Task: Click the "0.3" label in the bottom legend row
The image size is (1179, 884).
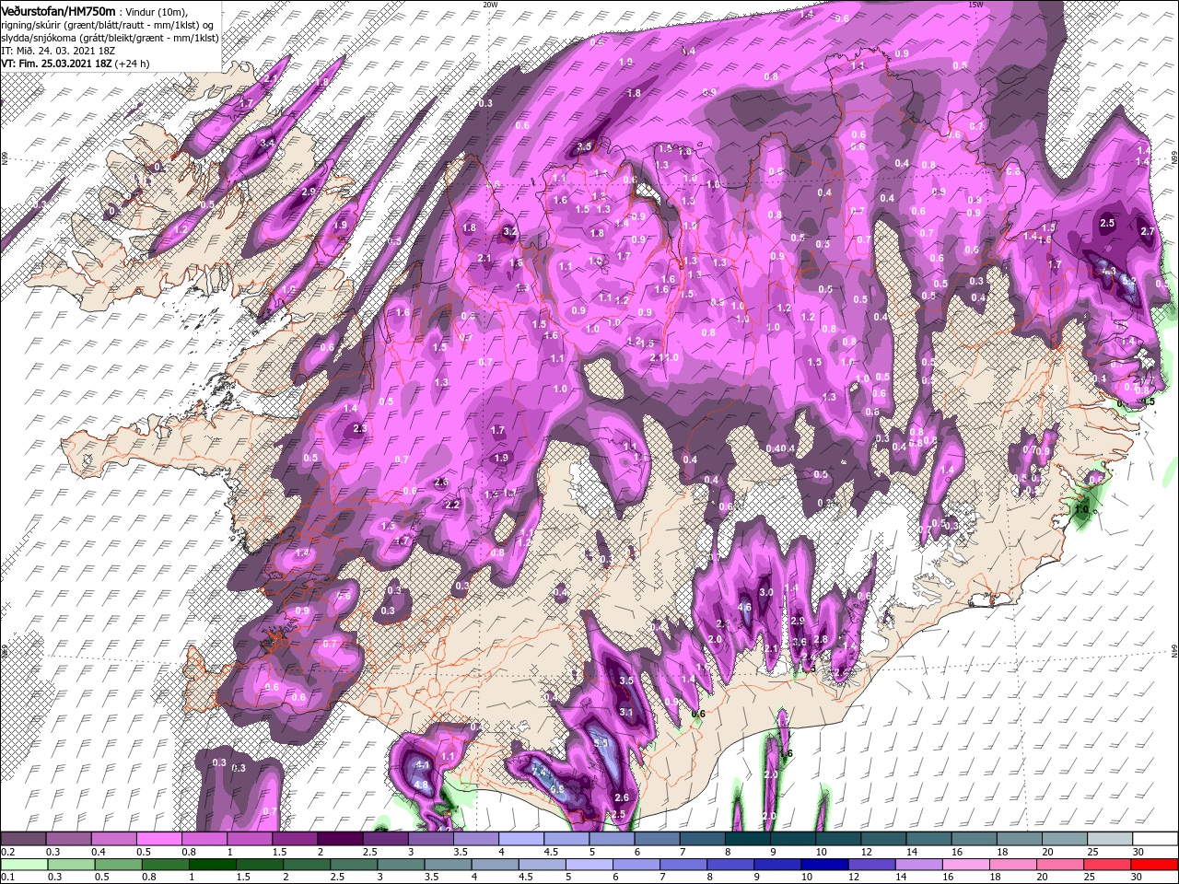Action: point(55,877)
